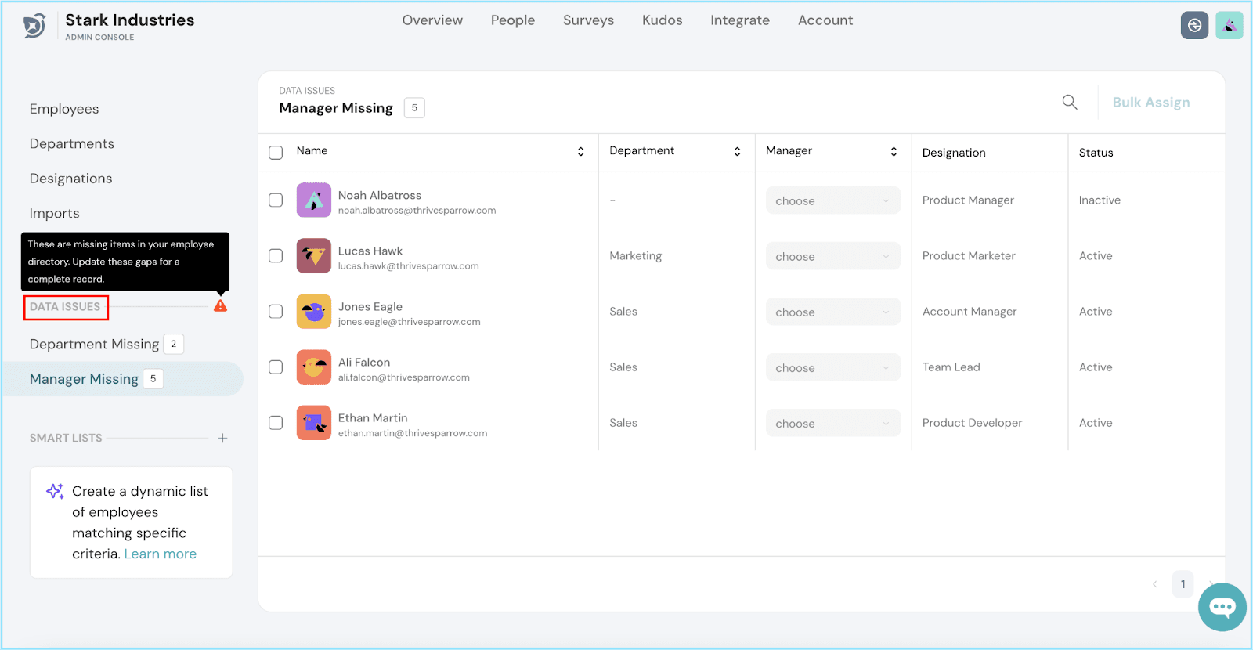Viewport: 1253px width, 650px height.
Task: Select Imports in sidebar
Action: 54,213
